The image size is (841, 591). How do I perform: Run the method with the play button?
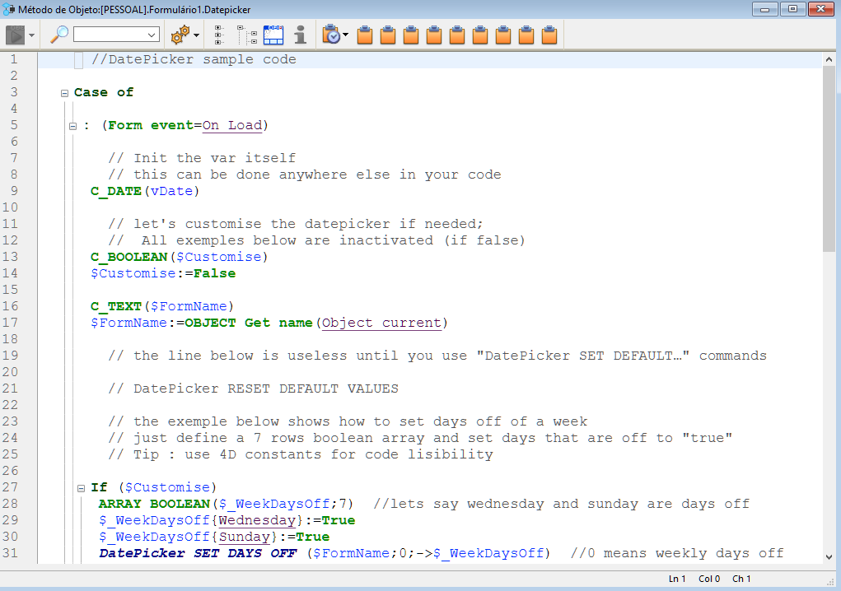(15, 35)
